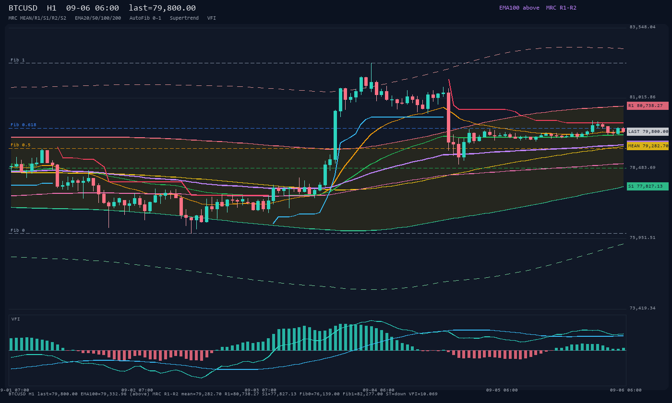Click the 78,483.69 price axis label
672x403 pixels.
tap(642, 167)
